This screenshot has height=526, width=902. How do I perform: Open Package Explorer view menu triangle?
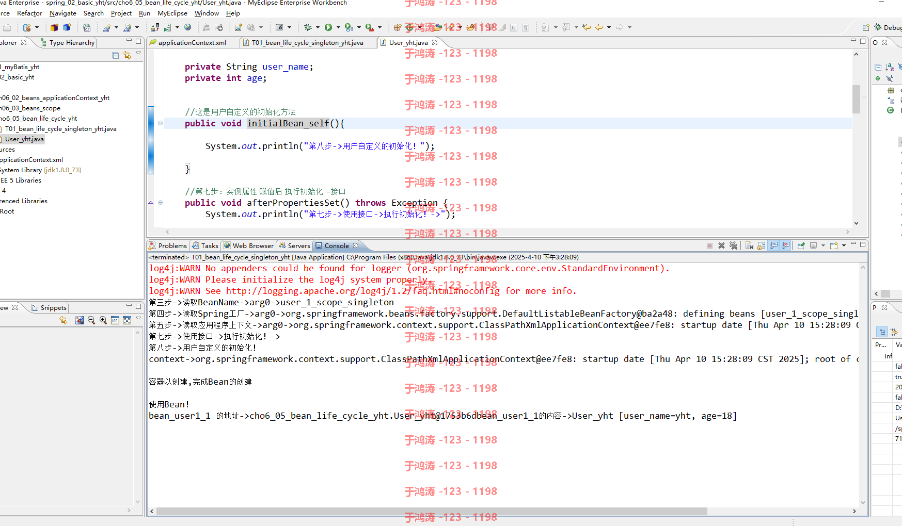(138, 53)
